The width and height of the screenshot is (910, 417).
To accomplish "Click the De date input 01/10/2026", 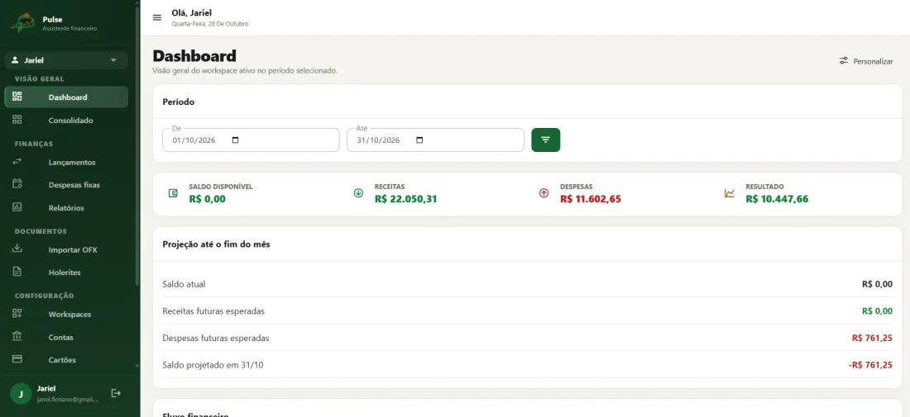I will (251, 140).
